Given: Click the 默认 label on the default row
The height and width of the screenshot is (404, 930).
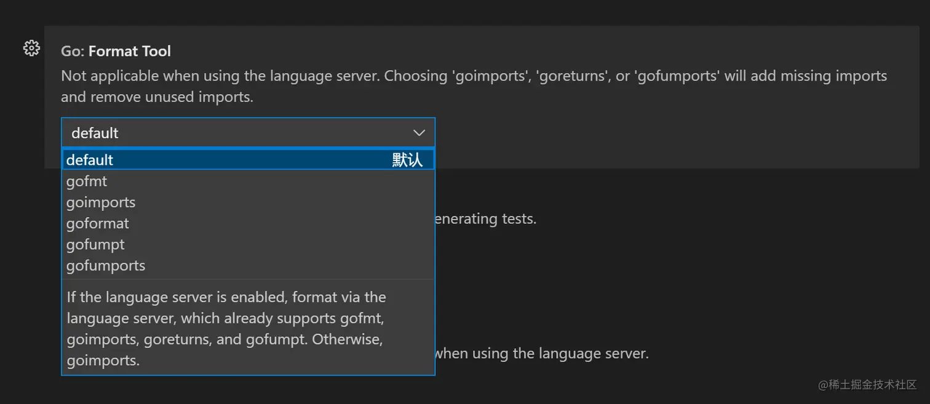Looking at the screenshot, I should pos(407,160).
